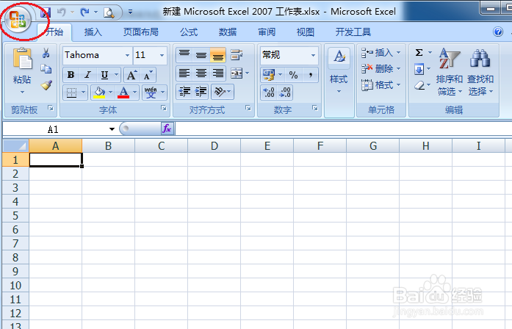Open the round Office Button menu
Screen dimensions: 512x329
pos(18,21)
